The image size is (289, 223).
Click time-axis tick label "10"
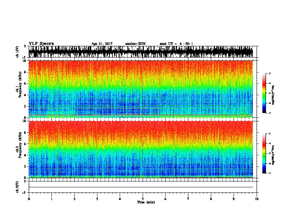click(x=257, y=199)
